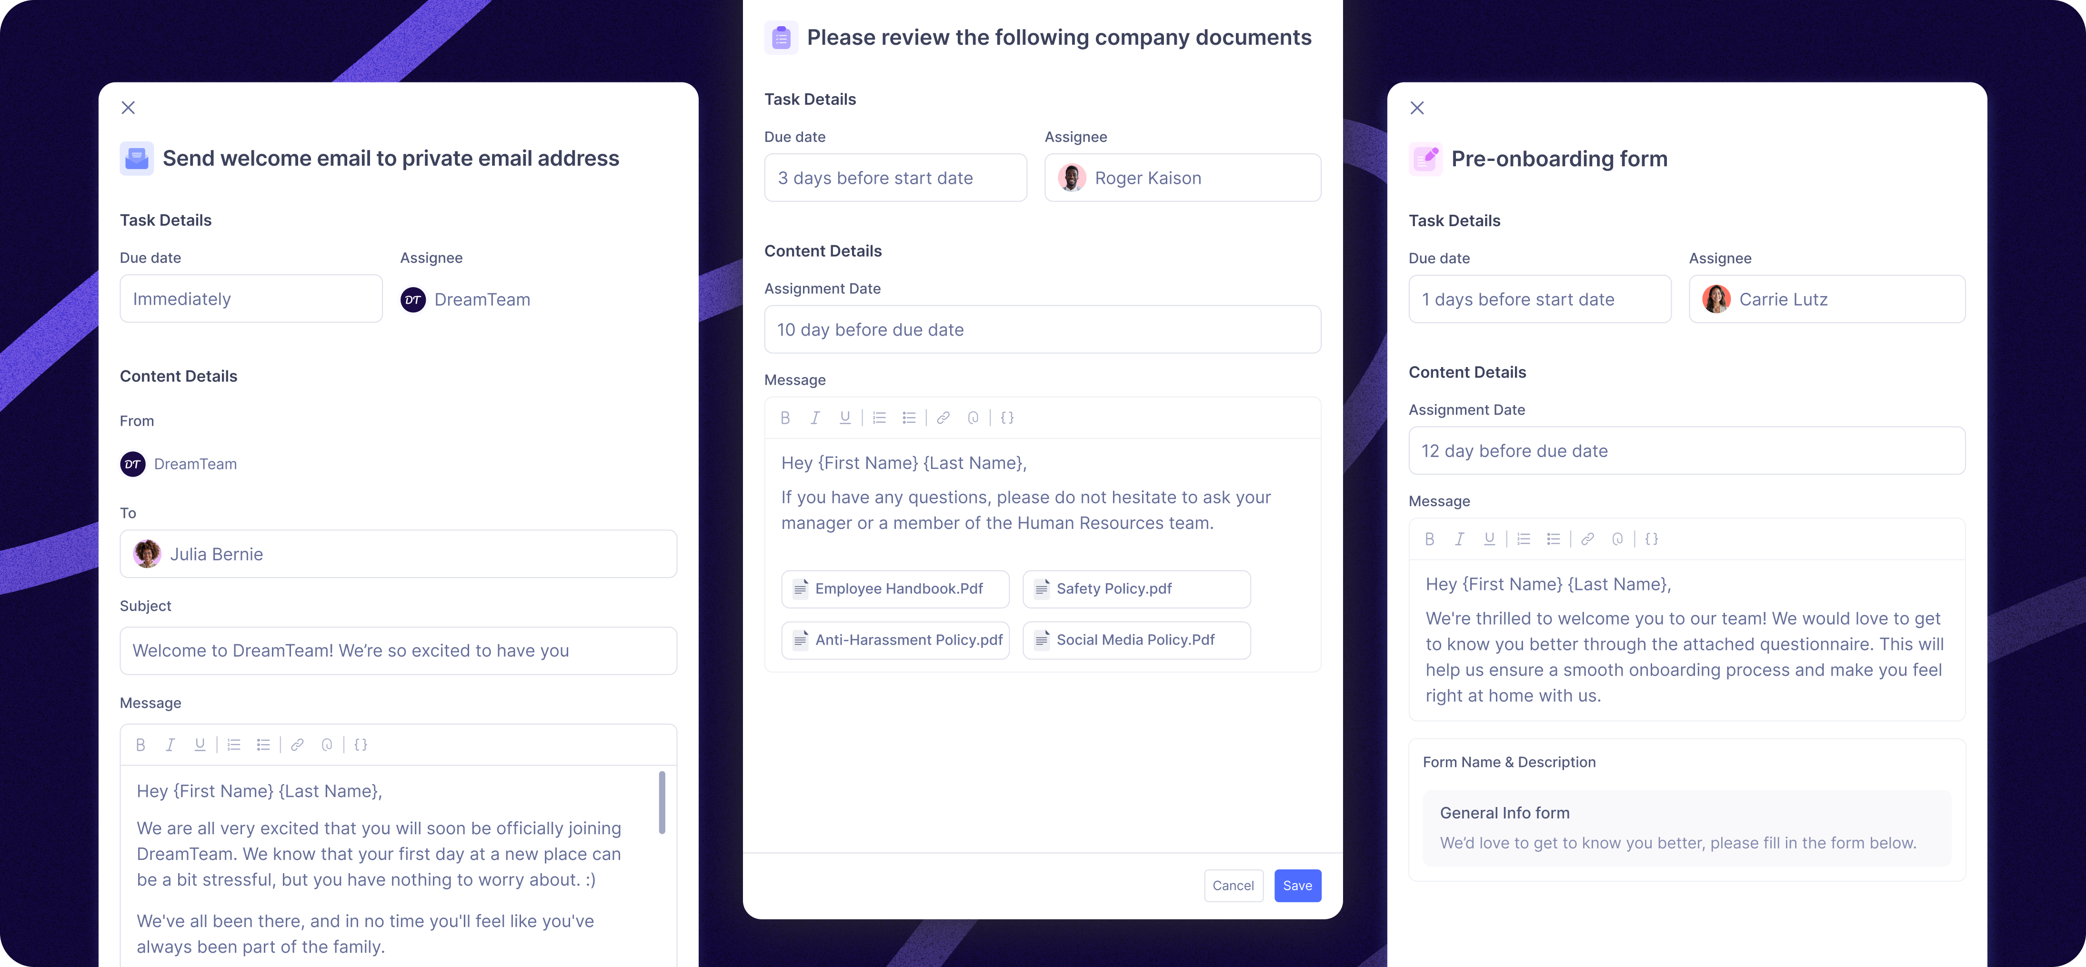
Task: Click the email Subject input field
Action: pyautogui.click(x=398, y=651)
